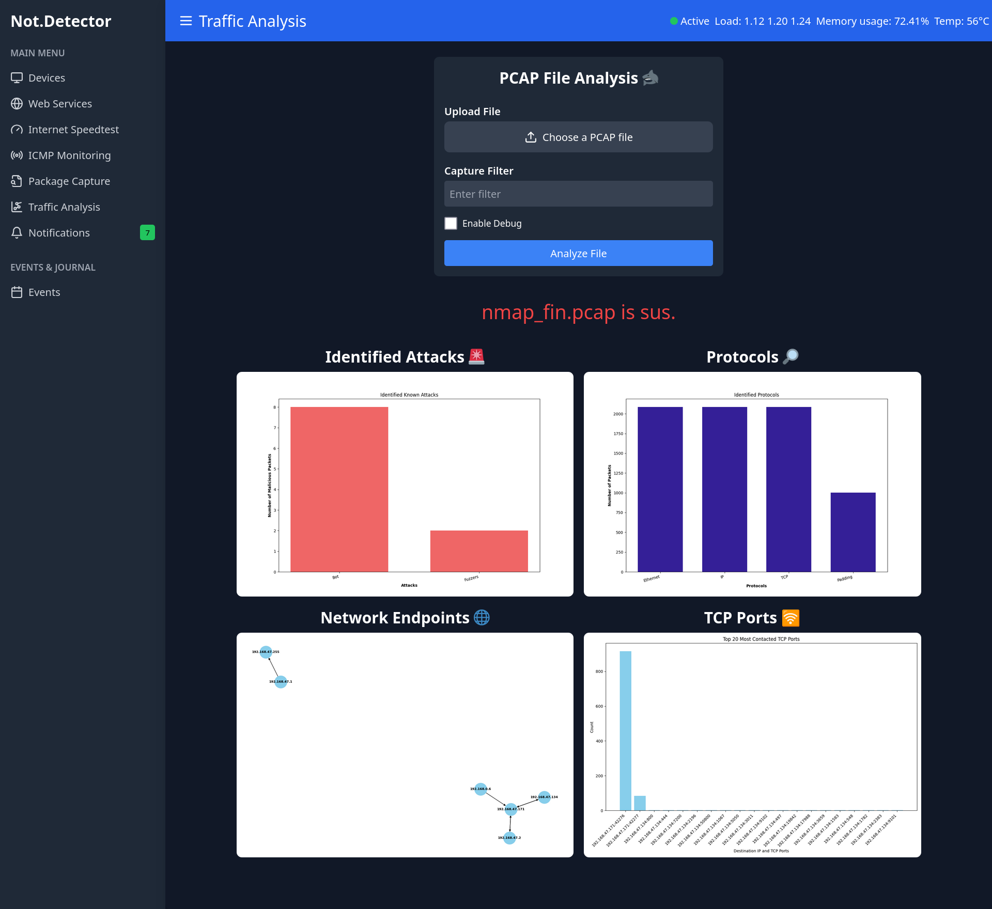This screenshot has width=992, height=909.
Task: Open Package Capture page
Action: [83, 181]
